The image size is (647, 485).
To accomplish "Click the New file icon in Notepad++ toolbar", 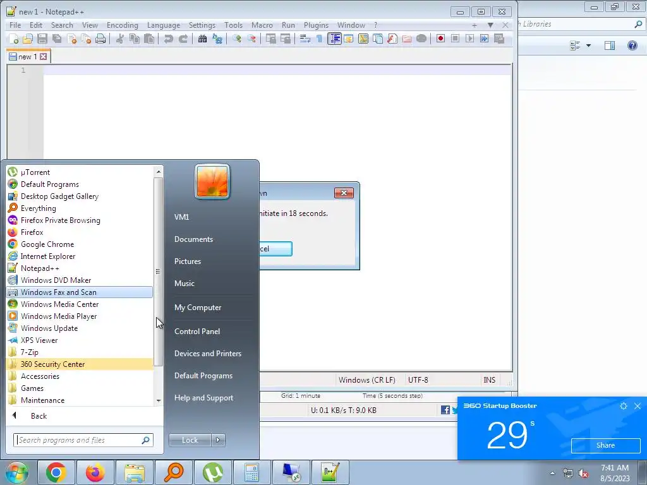I will [x=14, y=39].
